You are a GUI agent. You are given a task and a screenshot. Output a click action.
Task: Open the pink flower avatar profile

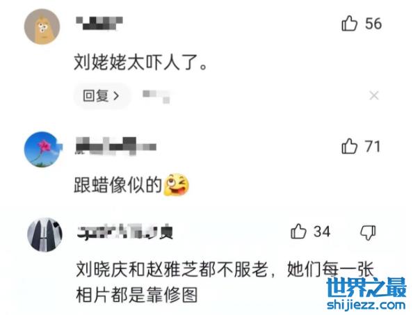[42, 150]
